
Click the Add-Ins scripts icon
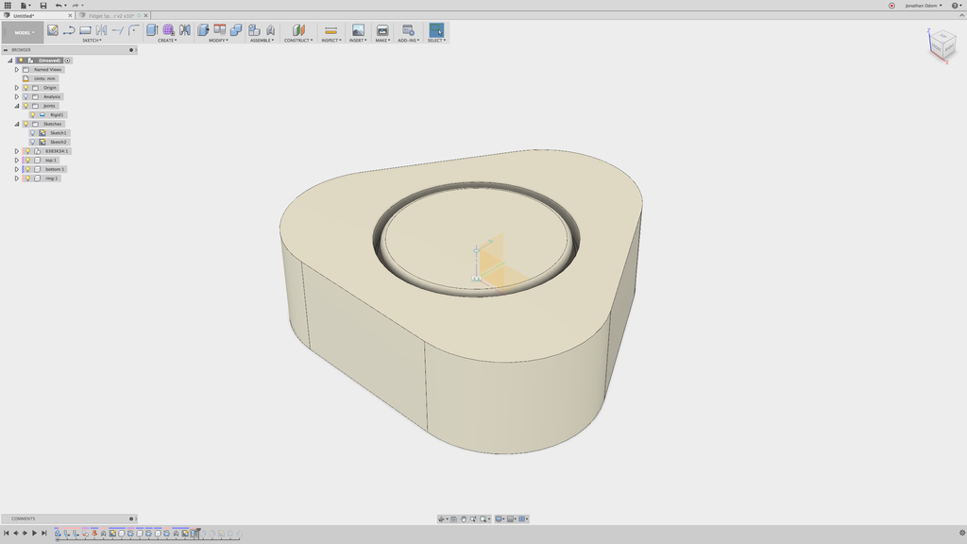(x=408, y=29)
